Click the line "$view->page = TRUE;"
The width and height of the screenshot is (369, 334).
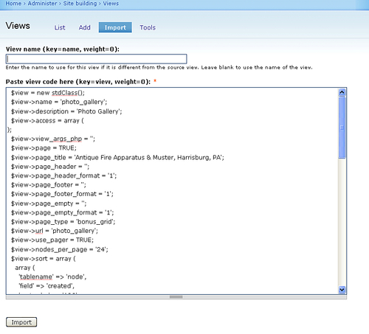(44, 148)
